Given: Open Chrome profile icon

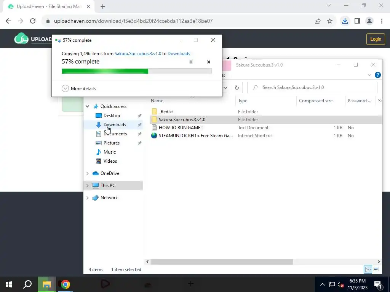Looking at the screenshot, I should click(x=369, y=21).
